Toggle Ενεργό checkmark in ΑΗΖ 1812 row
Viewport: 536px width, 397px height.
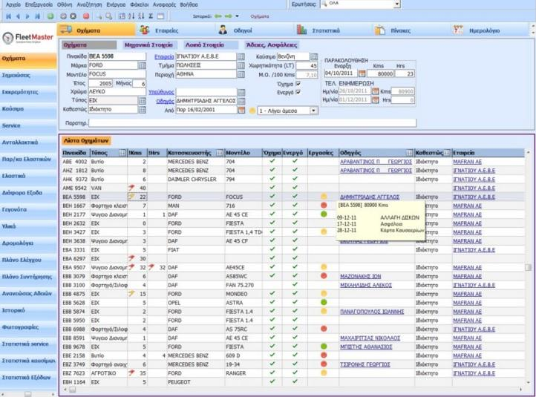[x=295, y=170]
